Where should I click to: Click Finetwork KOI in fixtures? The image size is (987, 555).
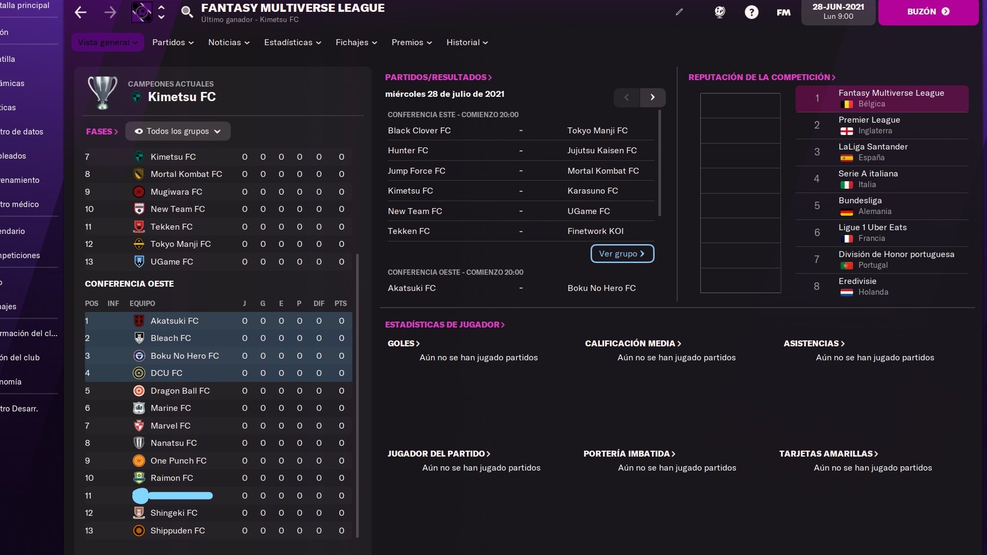pyautogui.click(x=595, y=231)
